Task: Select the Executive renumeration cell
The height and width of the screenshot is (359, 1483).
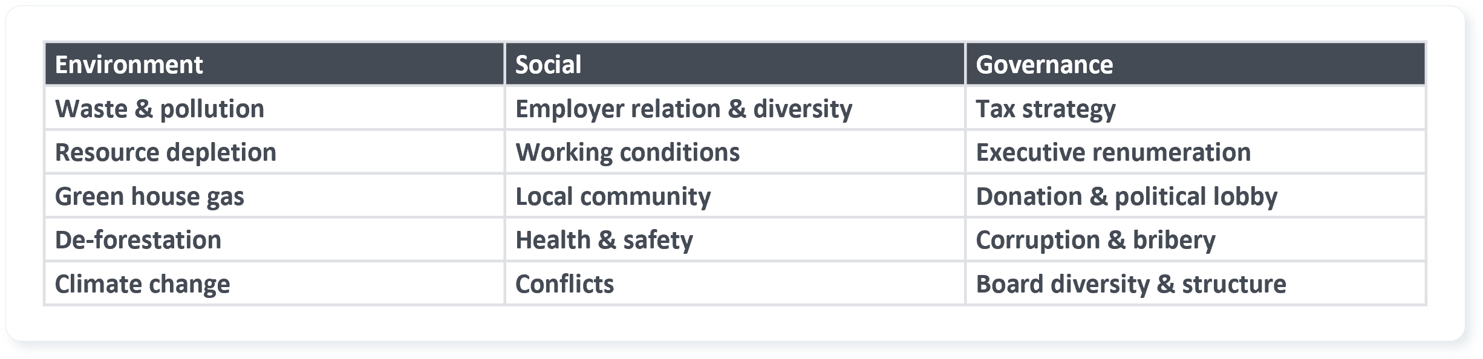Action: click(1196, 152)
